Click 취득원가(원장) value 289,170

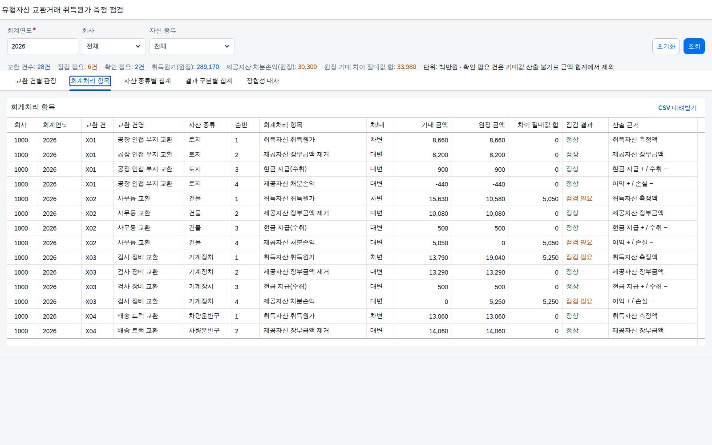point(208,67)
